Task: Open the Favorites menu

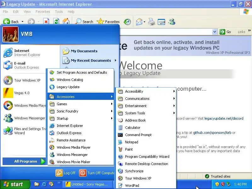Action: point(43,12)
